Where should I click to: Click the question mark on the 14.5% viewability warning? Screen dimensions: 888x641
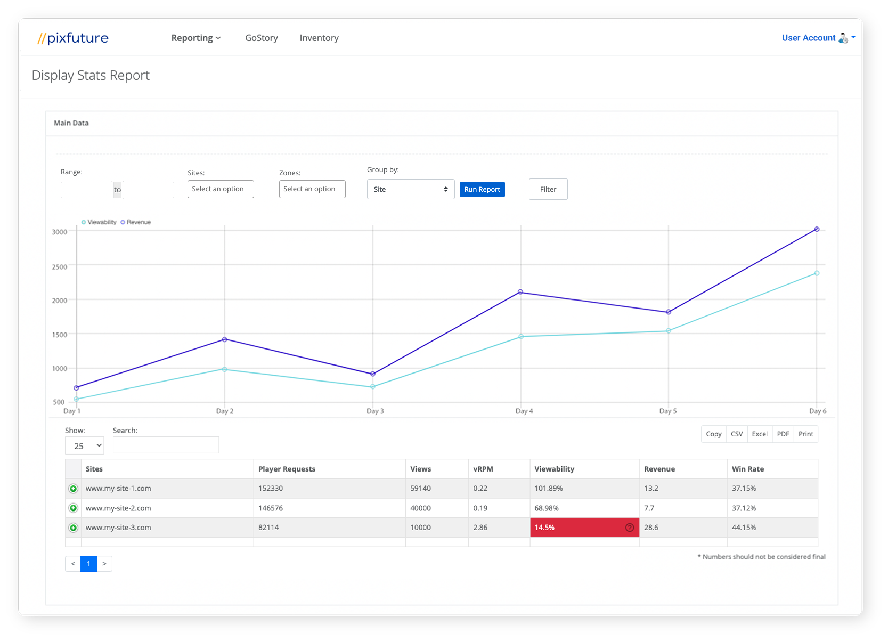click(x=629, y=528)
